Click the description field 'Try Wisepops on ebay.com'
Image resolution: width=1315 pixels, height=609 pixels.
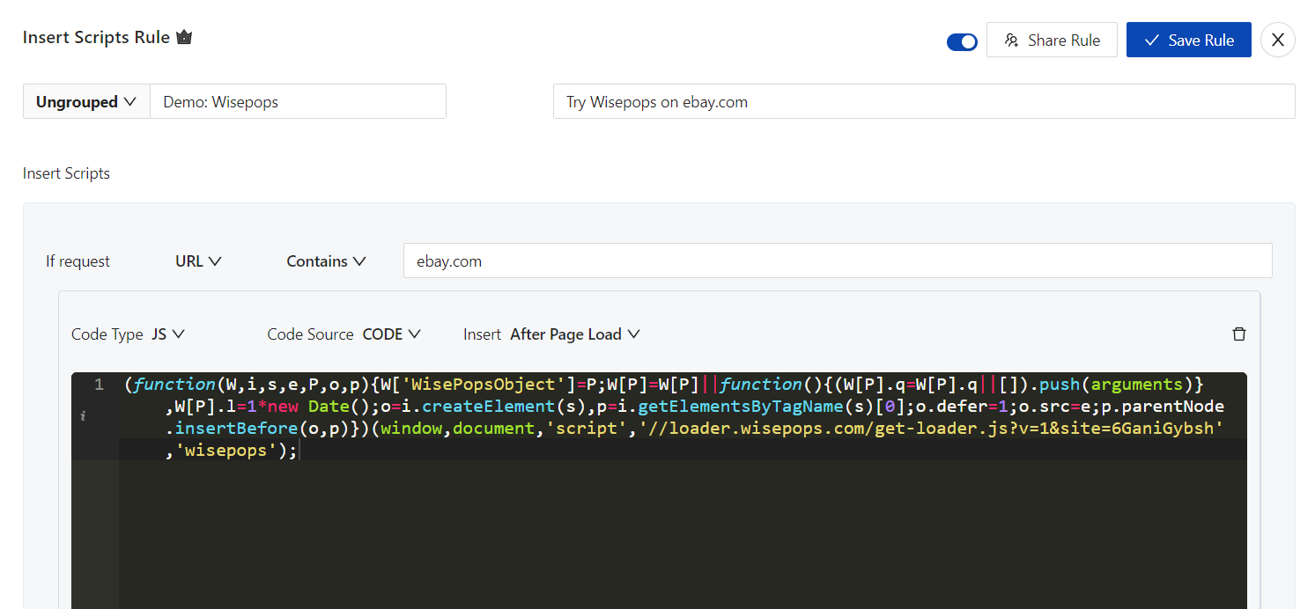(x=924, y=101)
